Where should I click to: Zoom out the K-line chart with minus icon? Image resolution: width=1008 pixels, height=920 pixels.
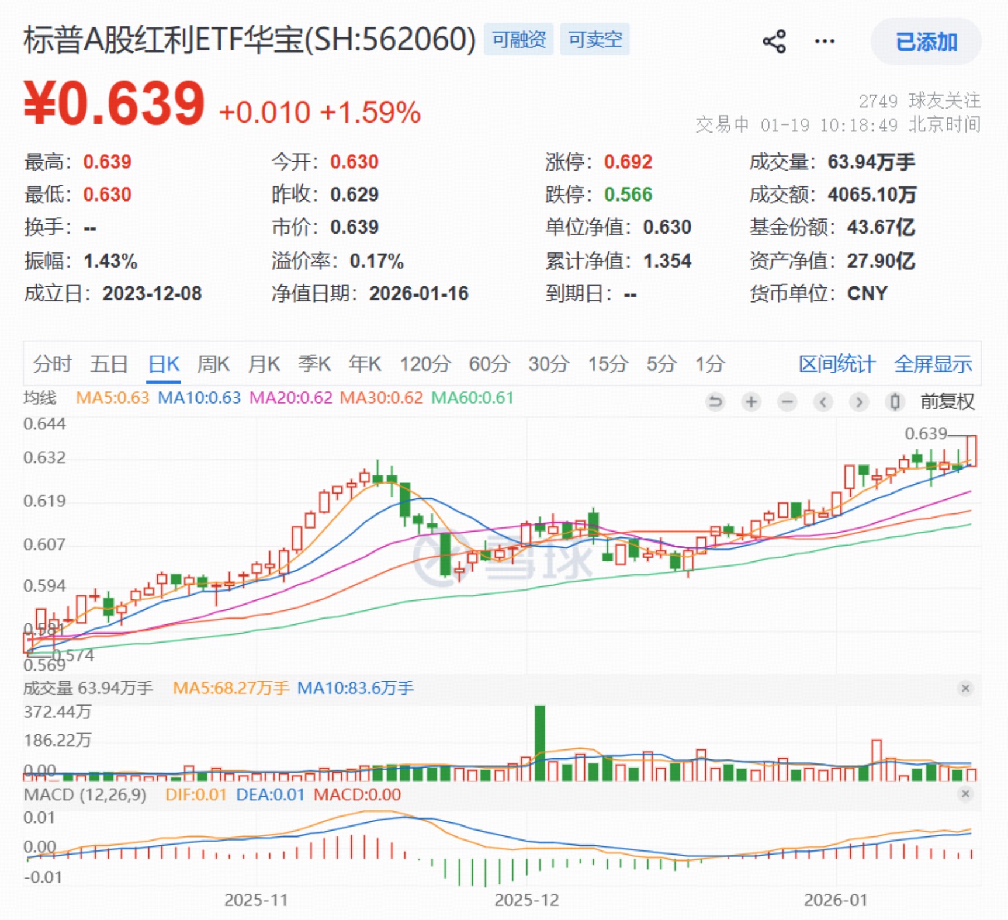787,402
